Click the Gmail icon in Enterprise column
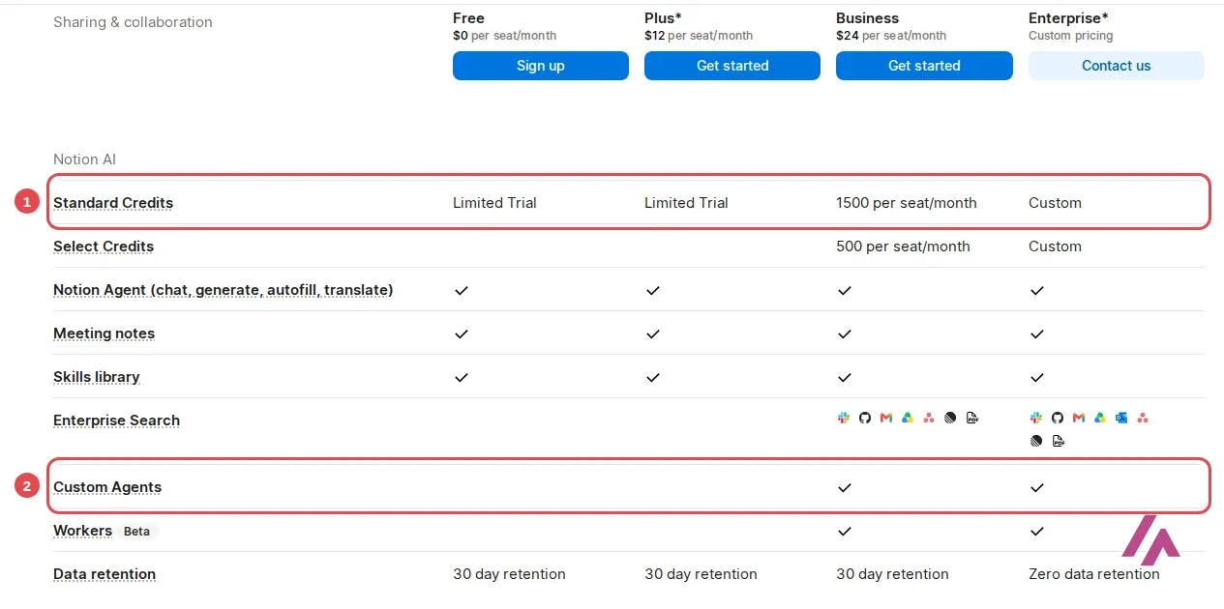The image size is (1224, 609). click(1078, 418)
